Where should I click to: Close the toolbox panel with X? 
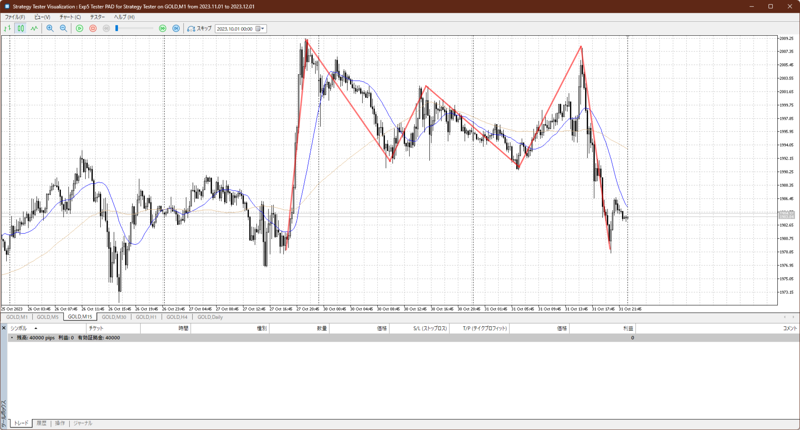(x=4, y=328)
